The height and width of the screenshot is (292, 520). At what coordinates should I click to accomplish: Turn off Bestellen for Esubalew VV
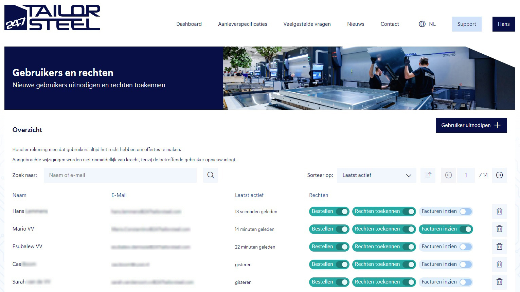(342, 247)
